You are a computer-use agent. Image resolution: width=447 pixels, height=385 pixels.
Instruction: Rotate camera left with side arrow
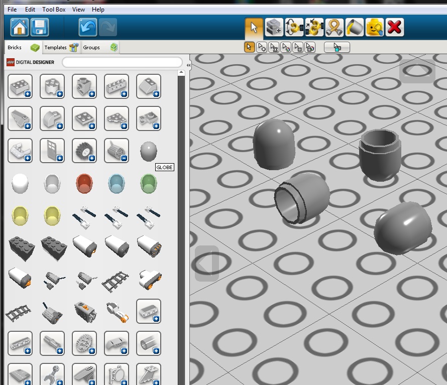207,264
